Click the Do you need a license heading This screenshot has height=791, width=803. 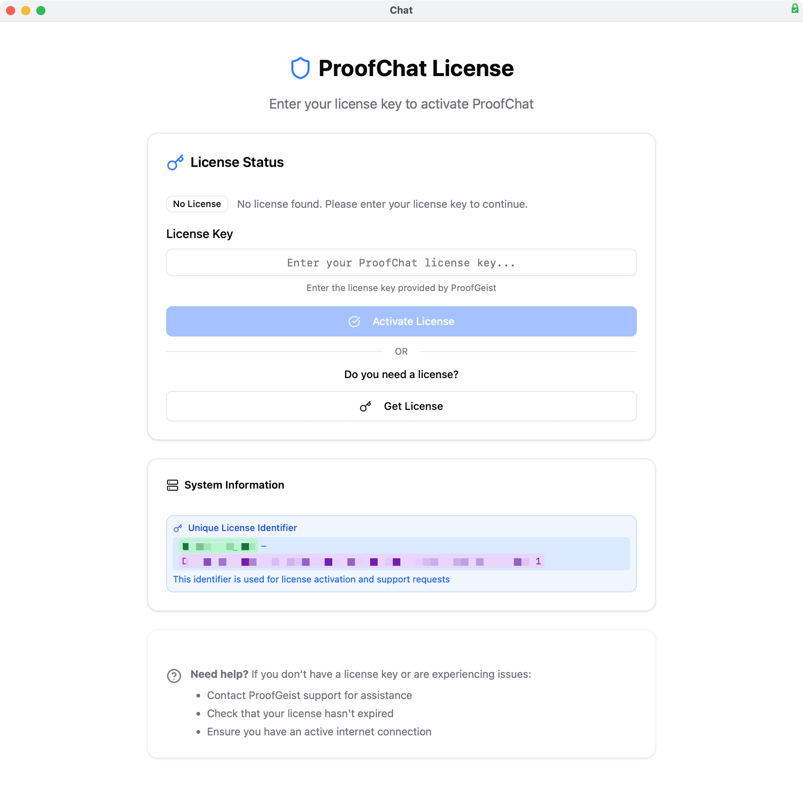point(401,374)
